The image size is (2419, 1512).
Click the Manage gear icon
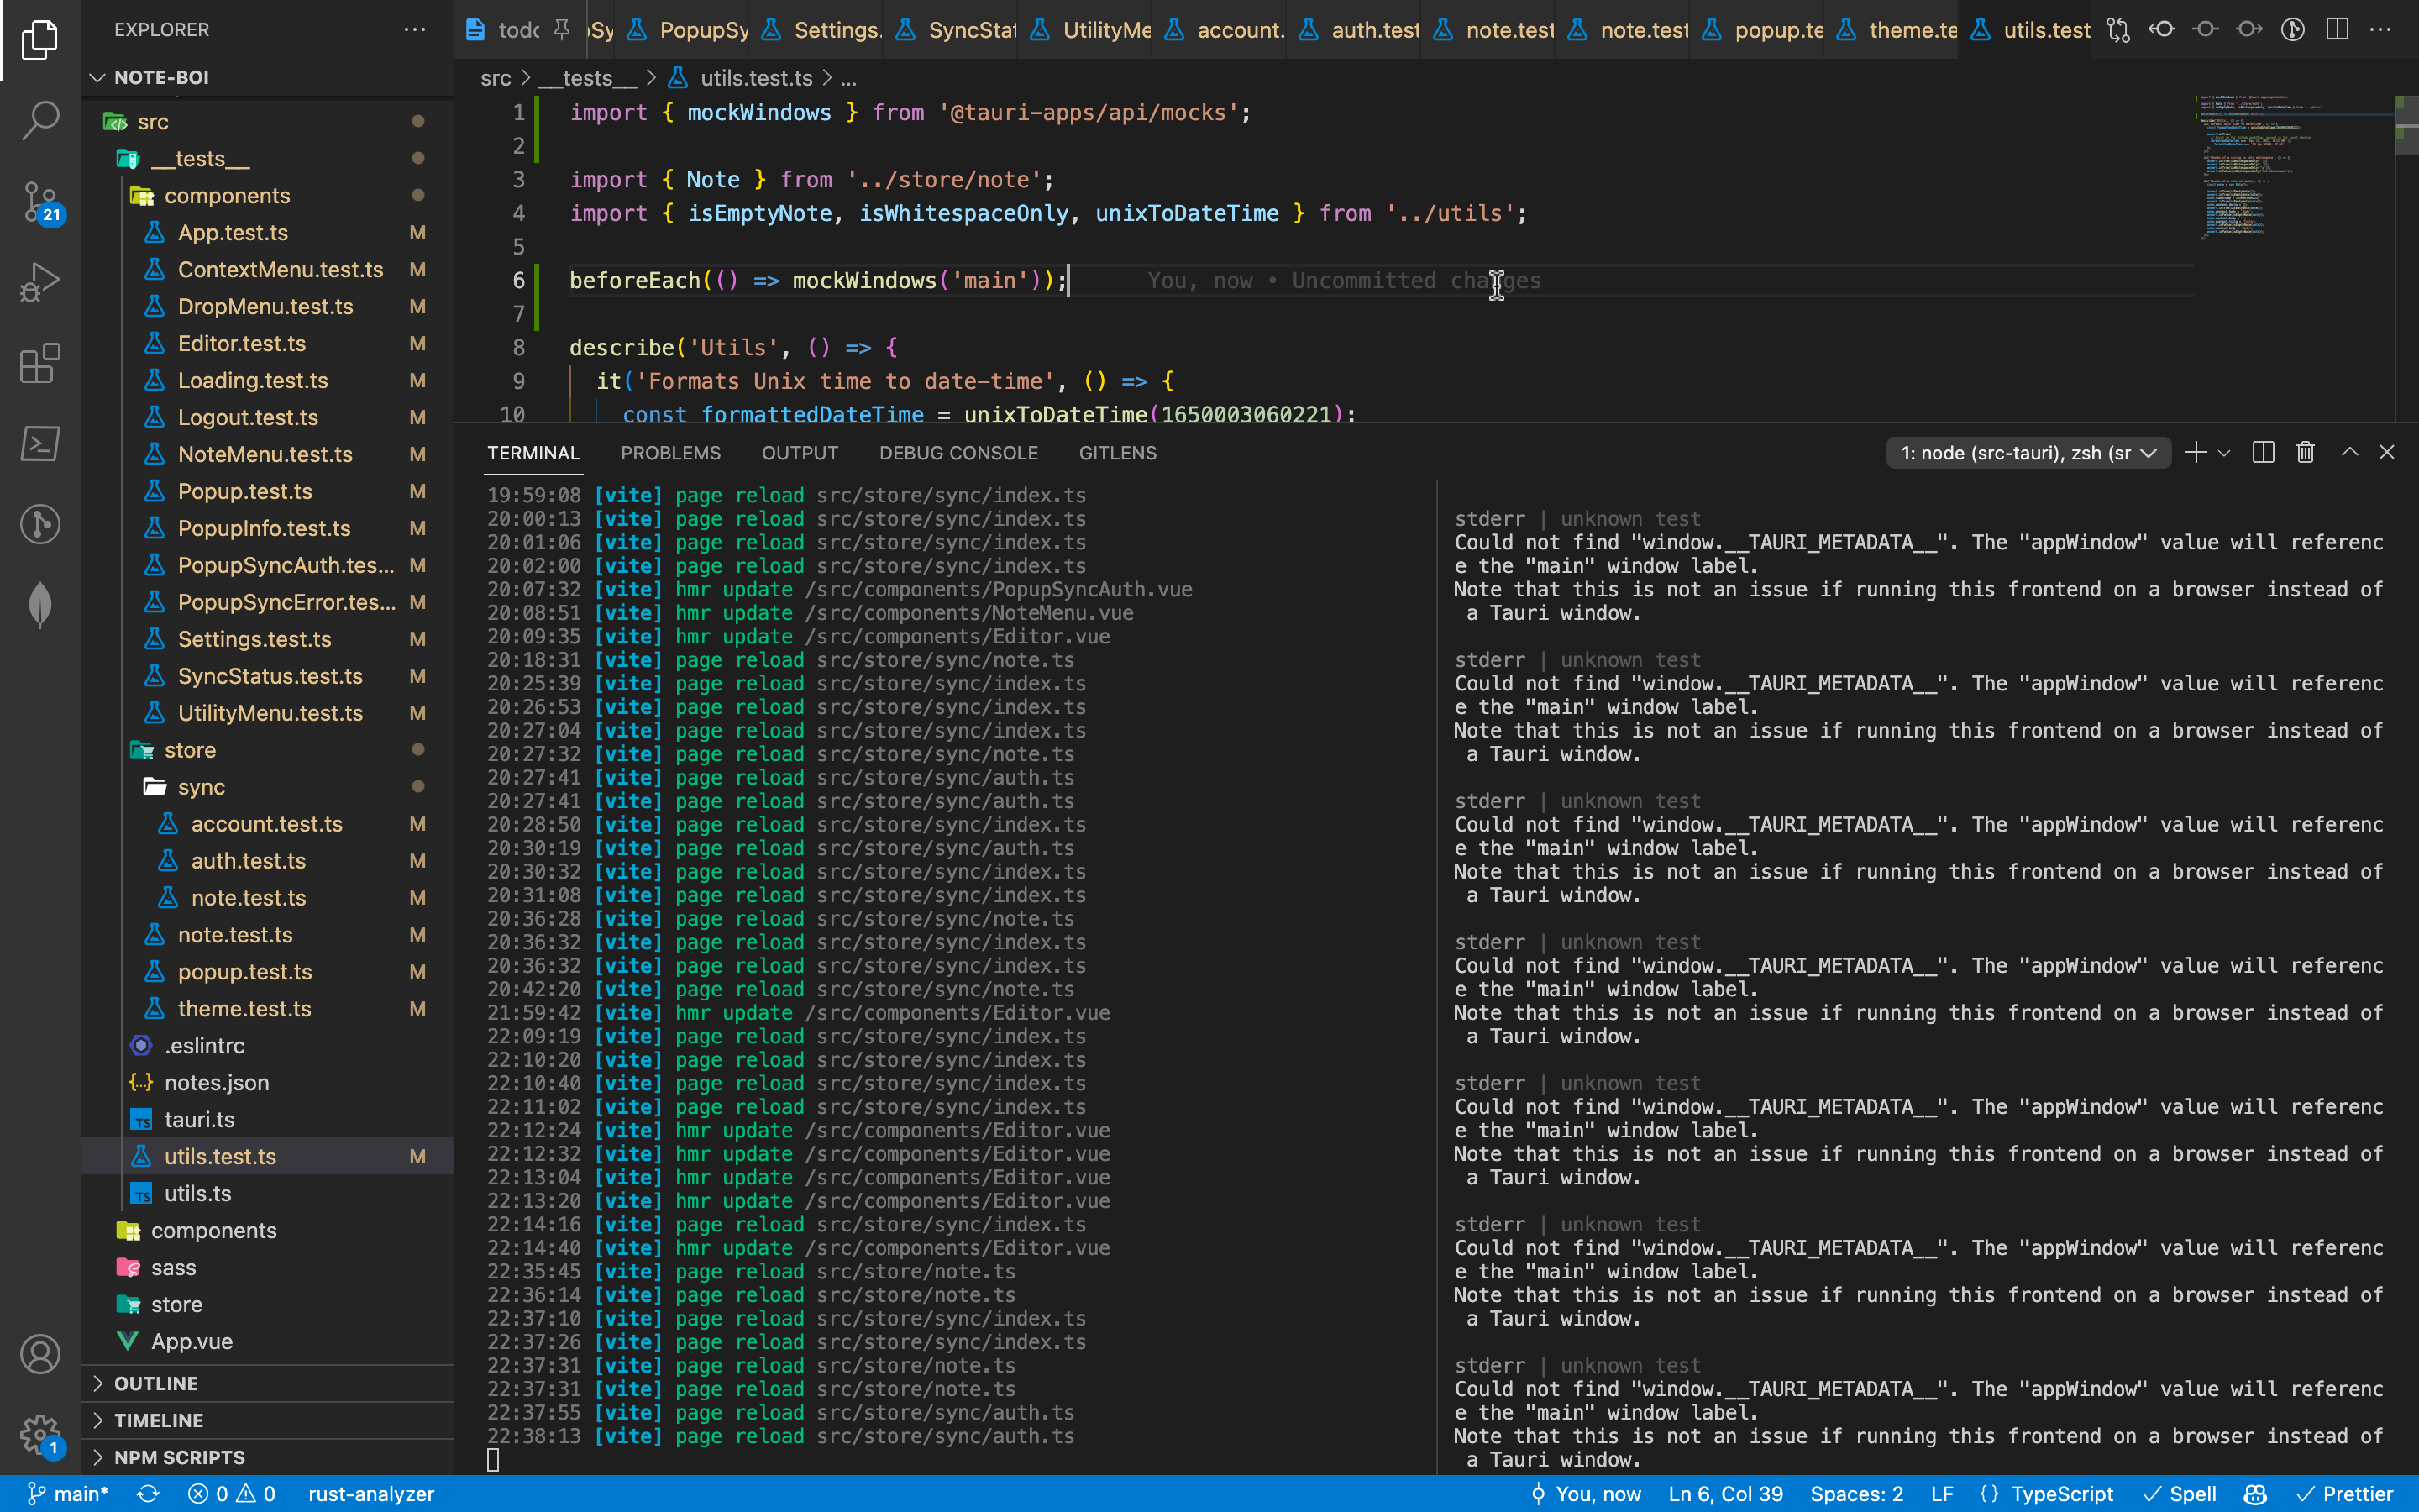(40, 1434)
